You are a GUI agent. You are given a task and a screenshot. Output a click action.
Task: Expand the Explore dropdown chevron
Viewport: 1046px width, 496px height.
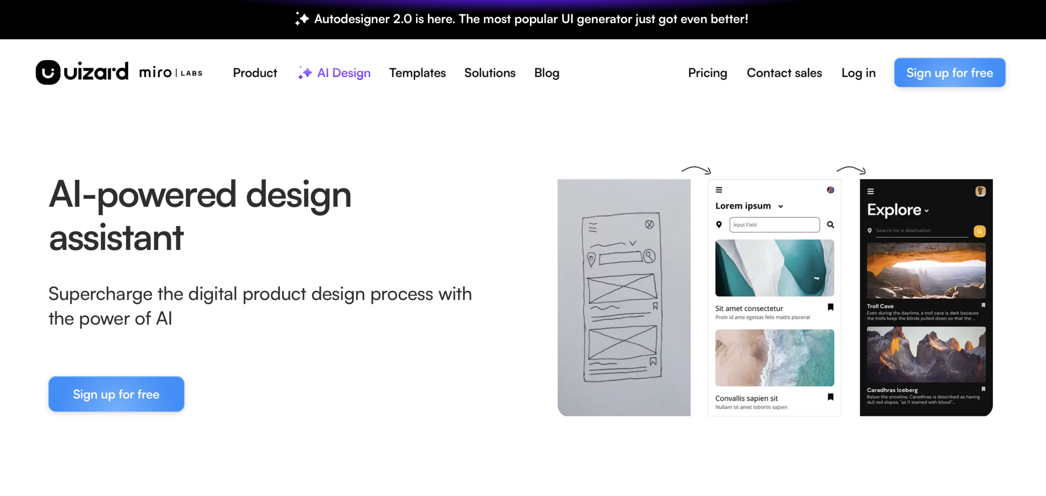tap(927, 211)
